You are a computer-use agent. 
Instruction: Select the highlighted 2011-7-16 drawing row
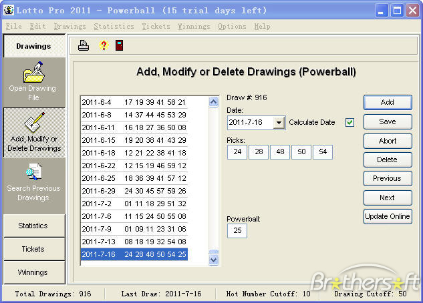point(134,254)
